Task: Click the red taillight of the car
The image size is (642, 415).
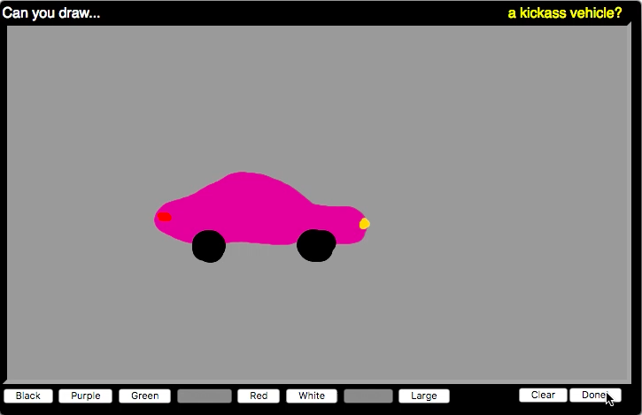Action: point(164,217)
